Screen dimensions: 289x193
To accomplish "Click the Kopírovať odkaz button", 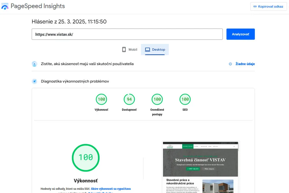I will coord(268,6).
